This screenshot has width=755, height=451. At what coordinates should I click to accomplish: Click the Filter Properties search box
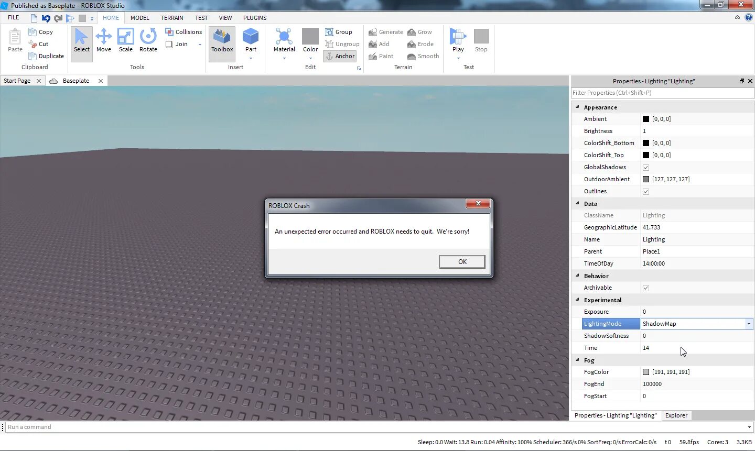pos(663,93)
